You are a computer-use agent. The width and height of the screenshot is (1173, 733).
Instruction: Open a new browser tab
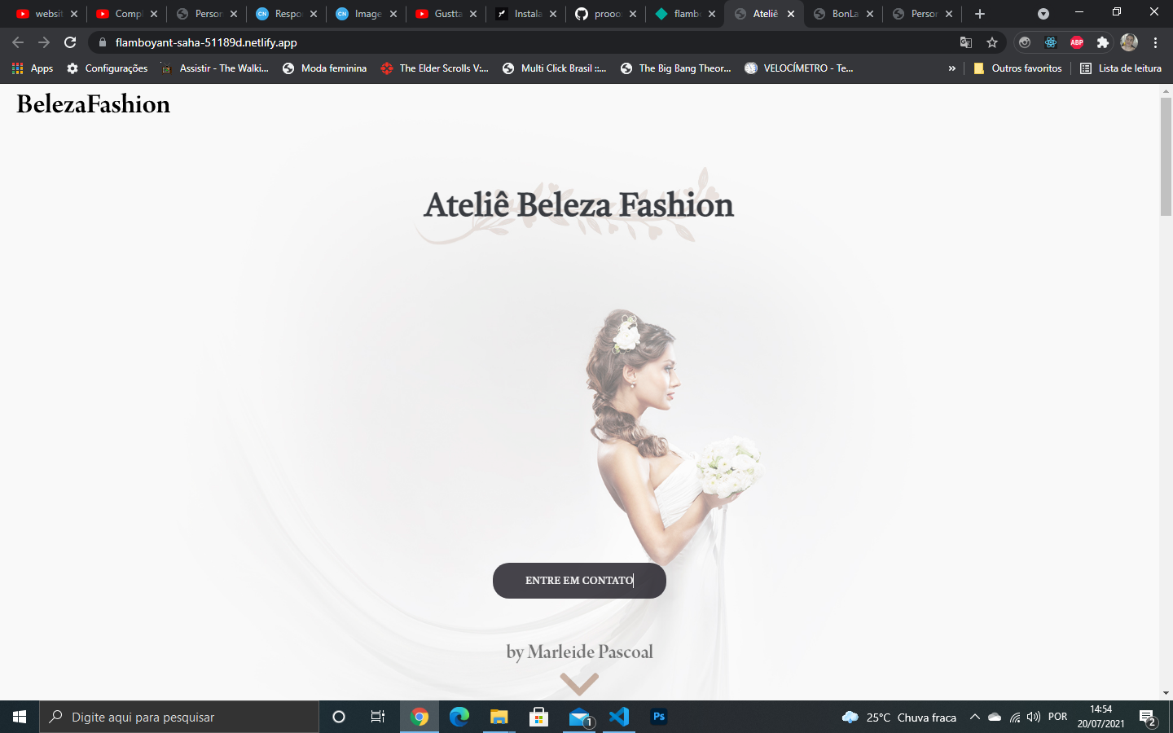click(x=980, y=14)
